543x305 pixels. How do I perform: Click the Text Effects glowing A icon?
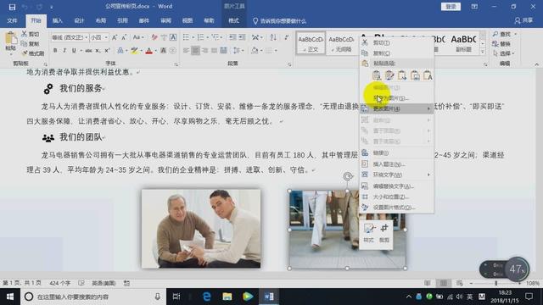tap(120, 51)
